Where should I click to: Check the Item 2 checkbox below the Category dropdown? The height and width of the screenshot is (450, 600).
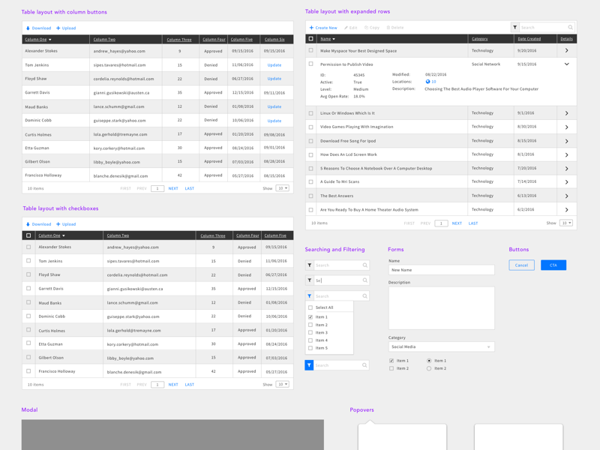coord(391,367)
